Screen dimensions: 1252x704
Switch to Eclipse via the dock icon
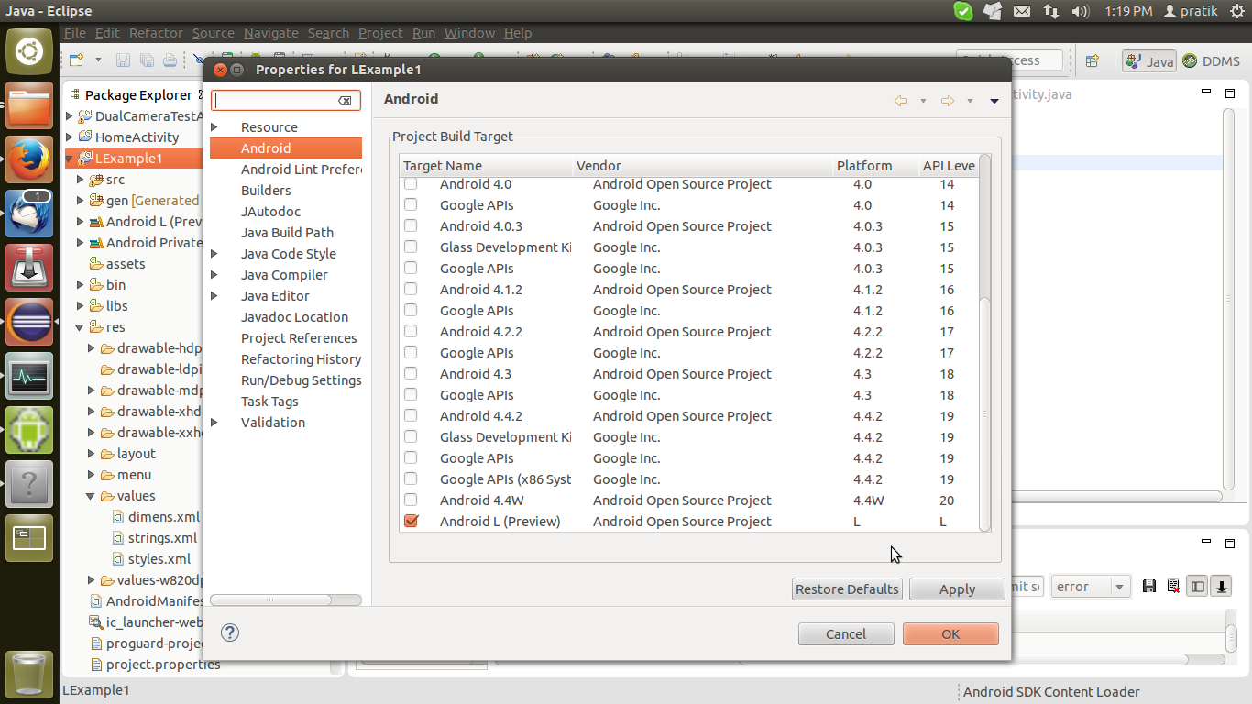(29, 322)
